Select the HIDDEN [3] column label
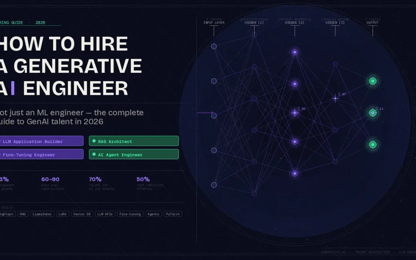The width and height of the screenshot is (416, 260). pos(335,23)
